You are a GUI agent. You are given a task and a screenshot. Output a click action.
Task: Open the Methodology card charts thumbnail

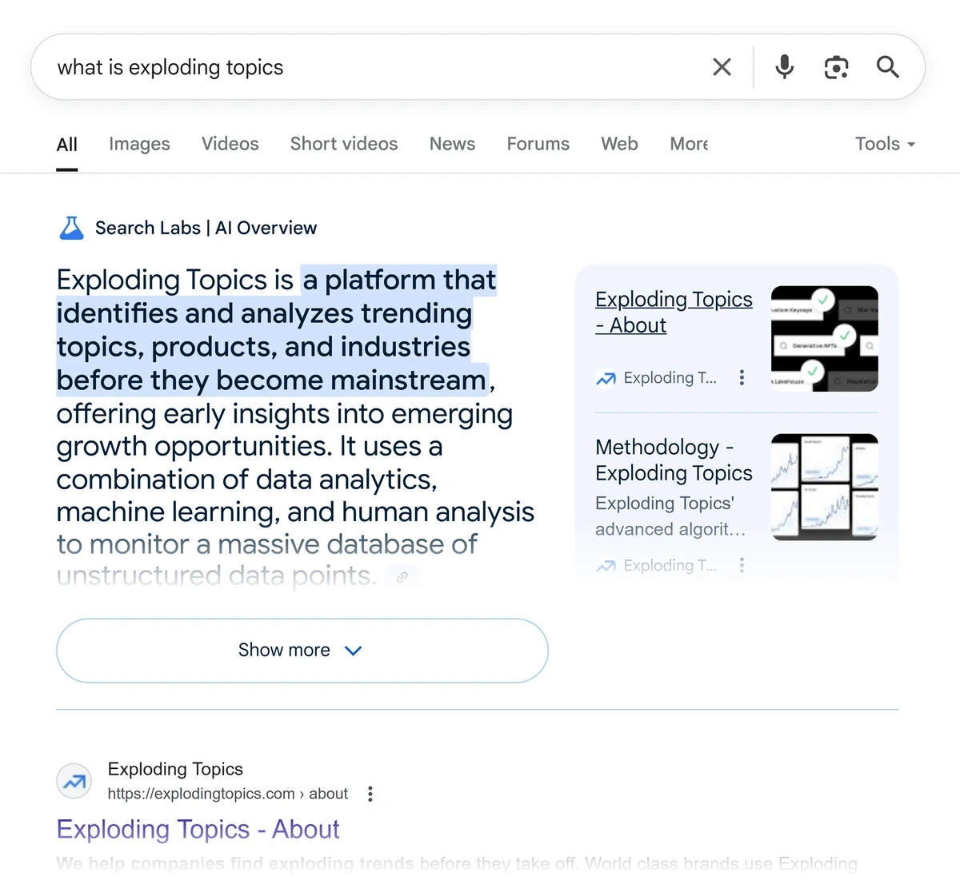tap(825, 487)
